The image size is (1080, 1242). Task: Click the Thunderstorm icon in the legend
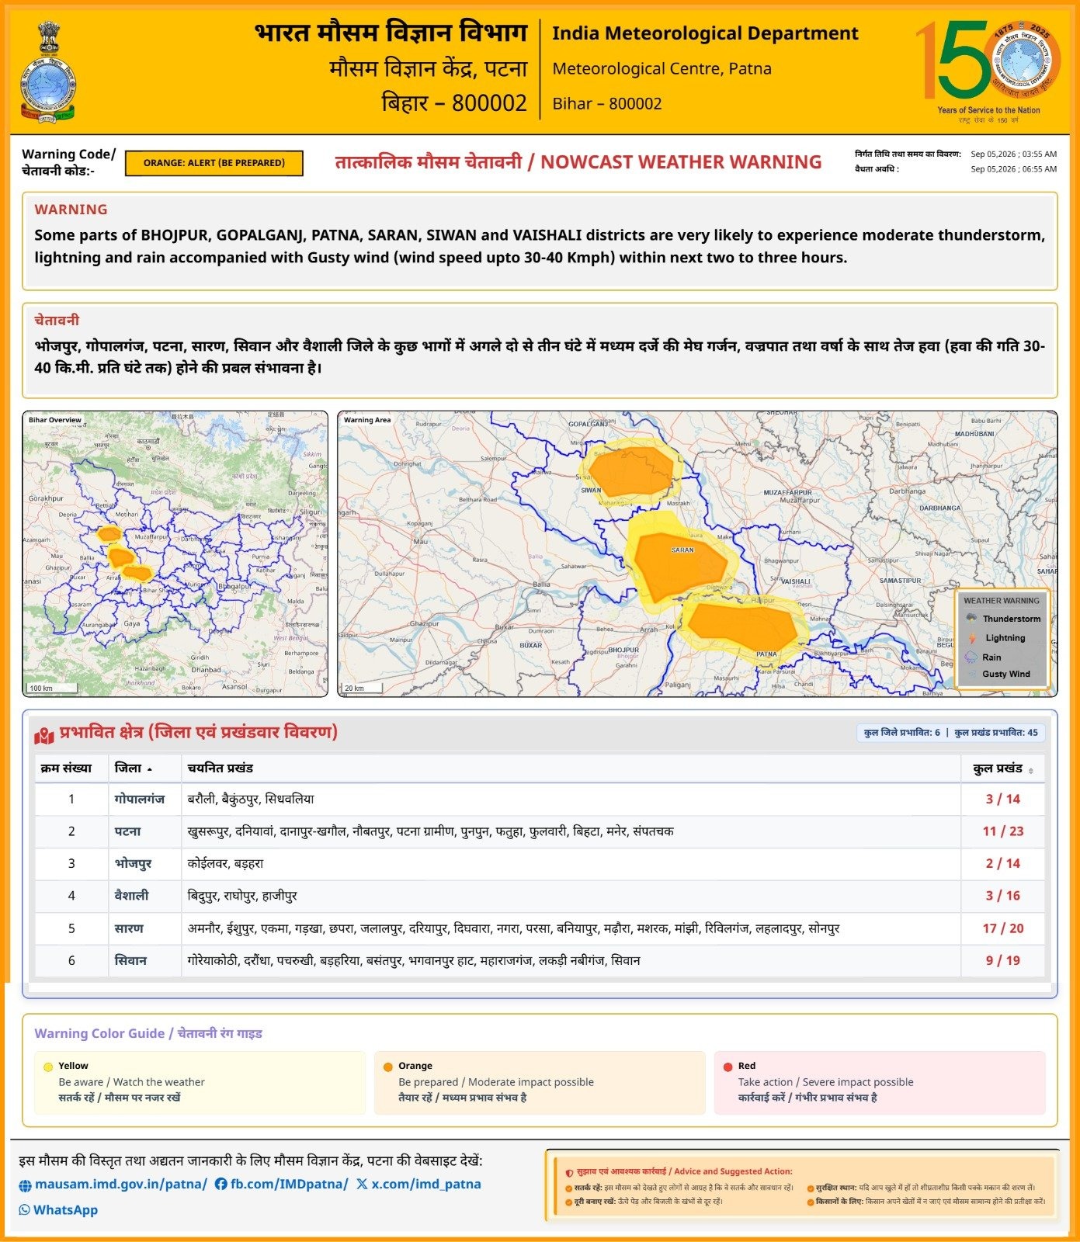coord(971,619)
